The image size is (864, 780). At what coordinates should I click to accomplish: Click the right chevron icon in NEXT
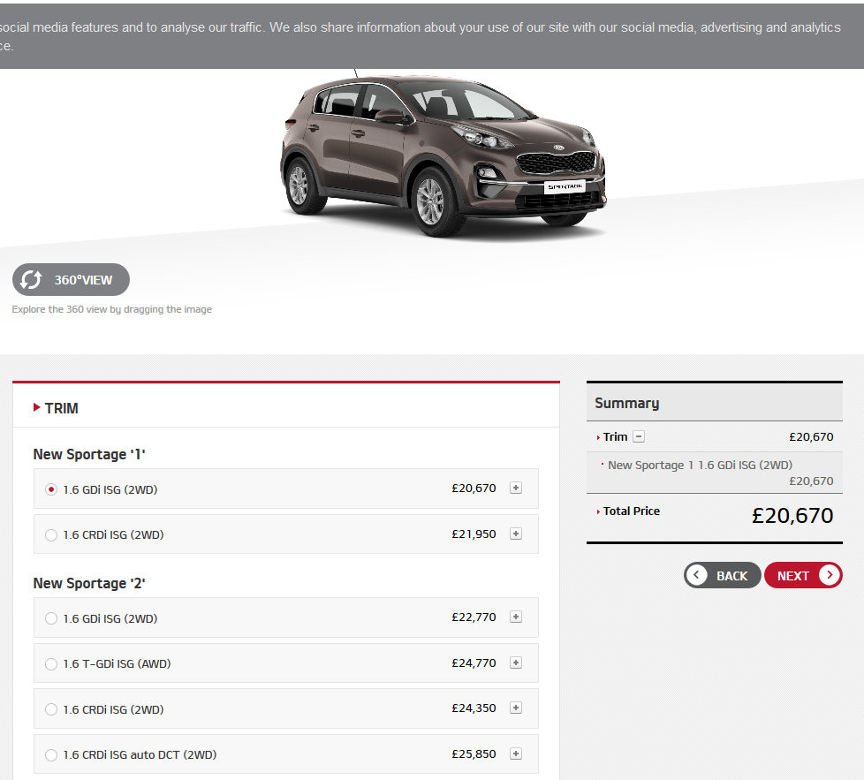[830, 575]
